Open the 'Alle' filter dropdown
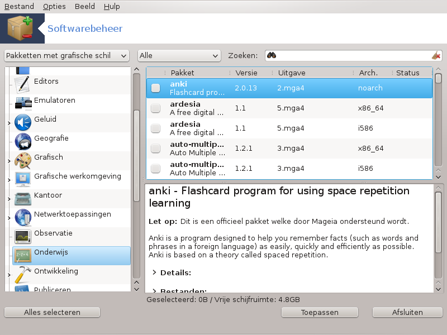 coord(179,55)
